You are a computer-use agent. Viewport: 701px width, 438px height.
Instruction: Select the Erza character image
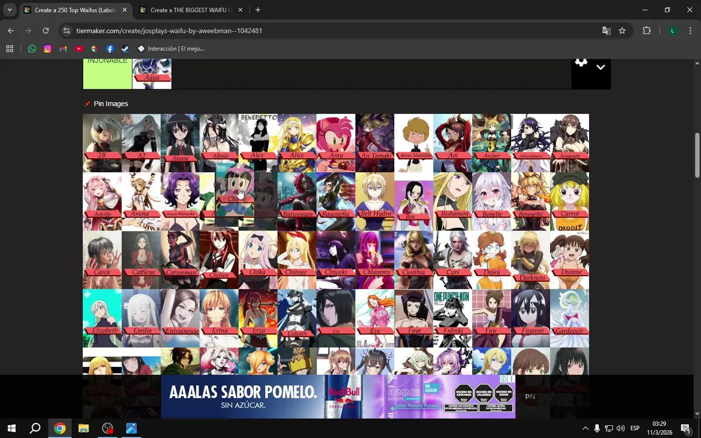(258, 318)
